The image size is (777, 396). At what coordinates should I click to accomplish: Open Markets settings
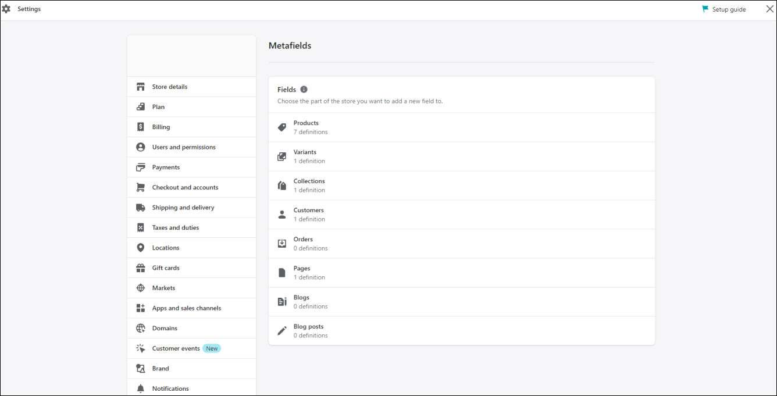pyautogui.click(x=191, y=288)
